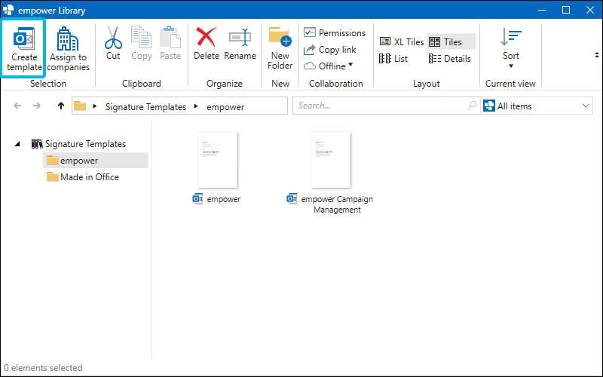Expand breadcrumb arrow before Signature Templates
The height and width of the screenshot is (377, 603).
coord(95,106)
